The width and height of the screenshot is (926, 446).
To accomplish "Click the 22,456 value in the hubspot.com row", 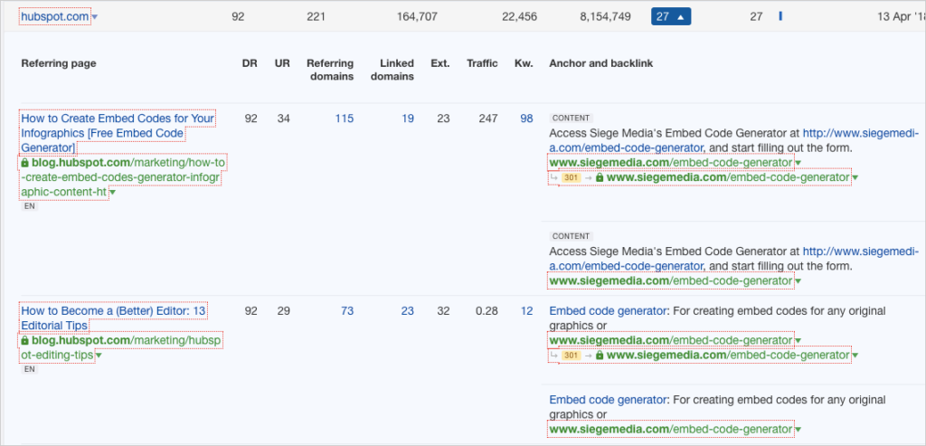I will coord(520,17).
